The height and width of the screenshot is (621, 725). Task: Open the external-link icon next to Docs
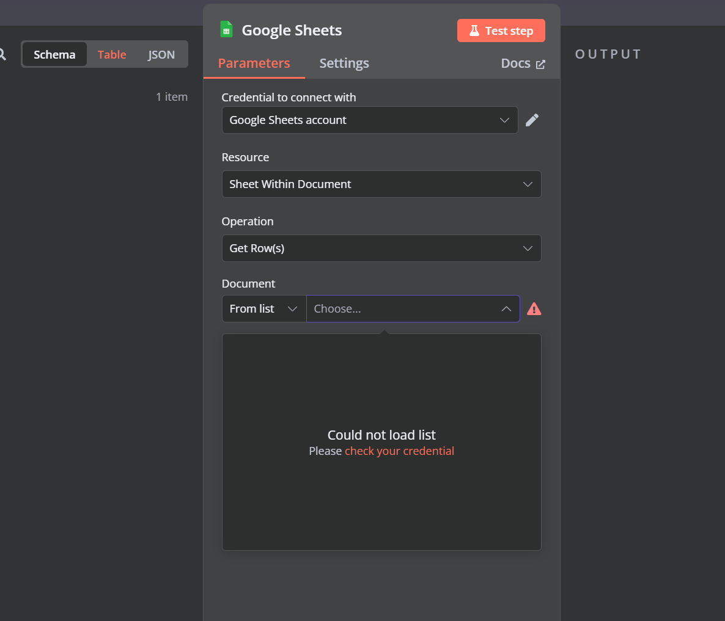pyautogui.click(x=542, y=63)
